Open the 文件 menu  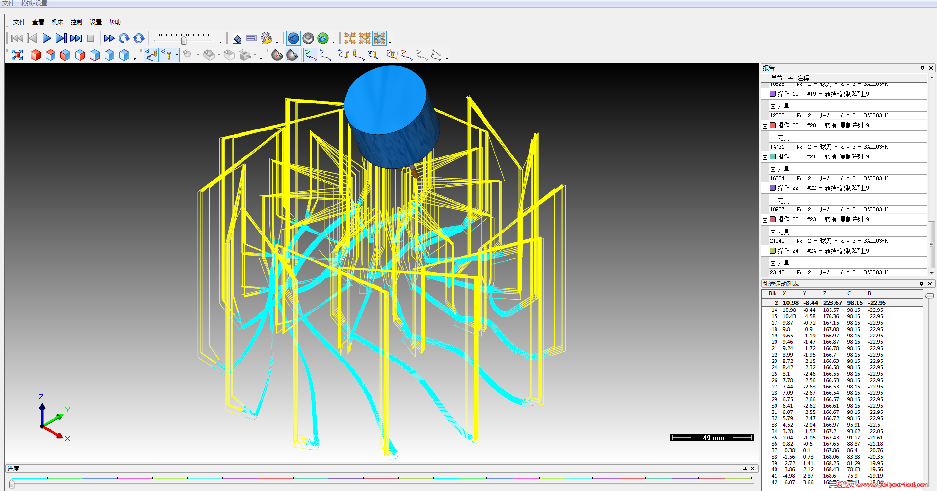[19, 22]
